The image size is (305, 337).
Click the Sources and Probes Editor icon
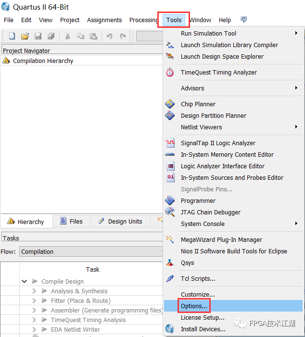tap(171, 177)
